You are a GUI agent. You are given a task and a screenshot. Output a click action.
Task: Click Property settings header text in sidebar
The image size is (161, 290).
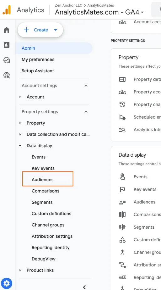pos(40,112)
